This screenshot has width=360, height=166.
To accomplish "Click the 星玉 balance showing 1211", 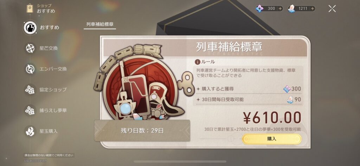I will click(x=301, y=9).
